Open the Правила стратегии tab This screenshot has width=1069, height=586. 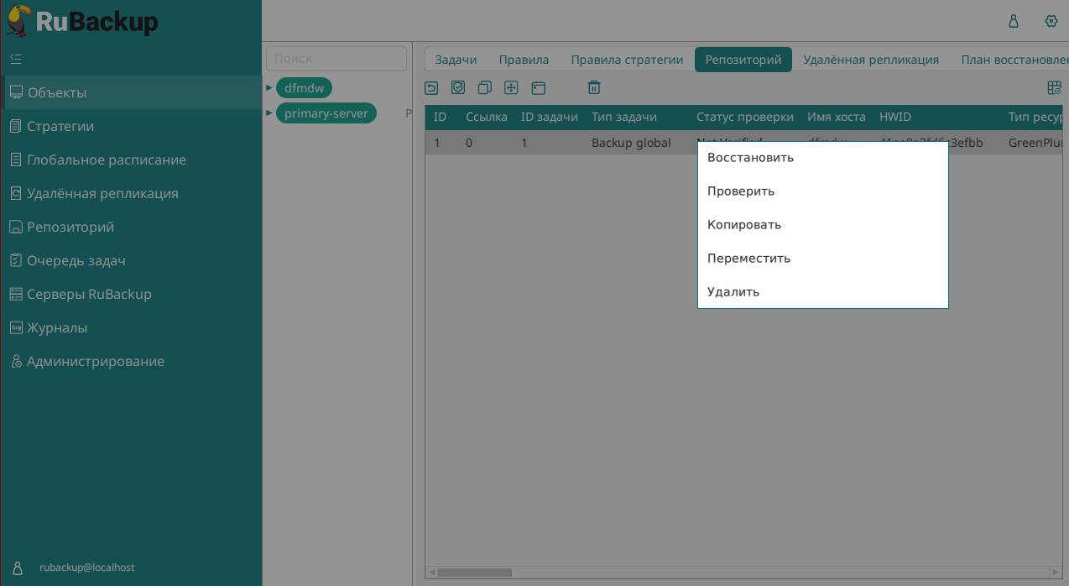coord(627,60)
